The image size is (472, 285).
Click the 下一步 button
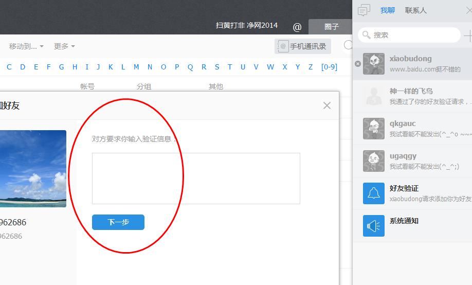point(118,222)
